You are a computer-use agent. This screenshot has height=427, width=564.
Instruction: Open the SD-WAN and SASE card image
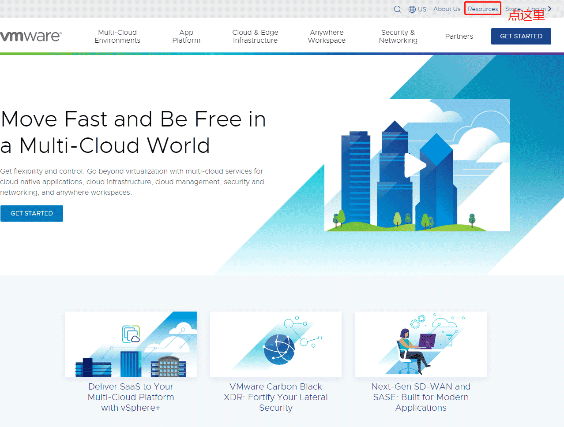[421, 344]
